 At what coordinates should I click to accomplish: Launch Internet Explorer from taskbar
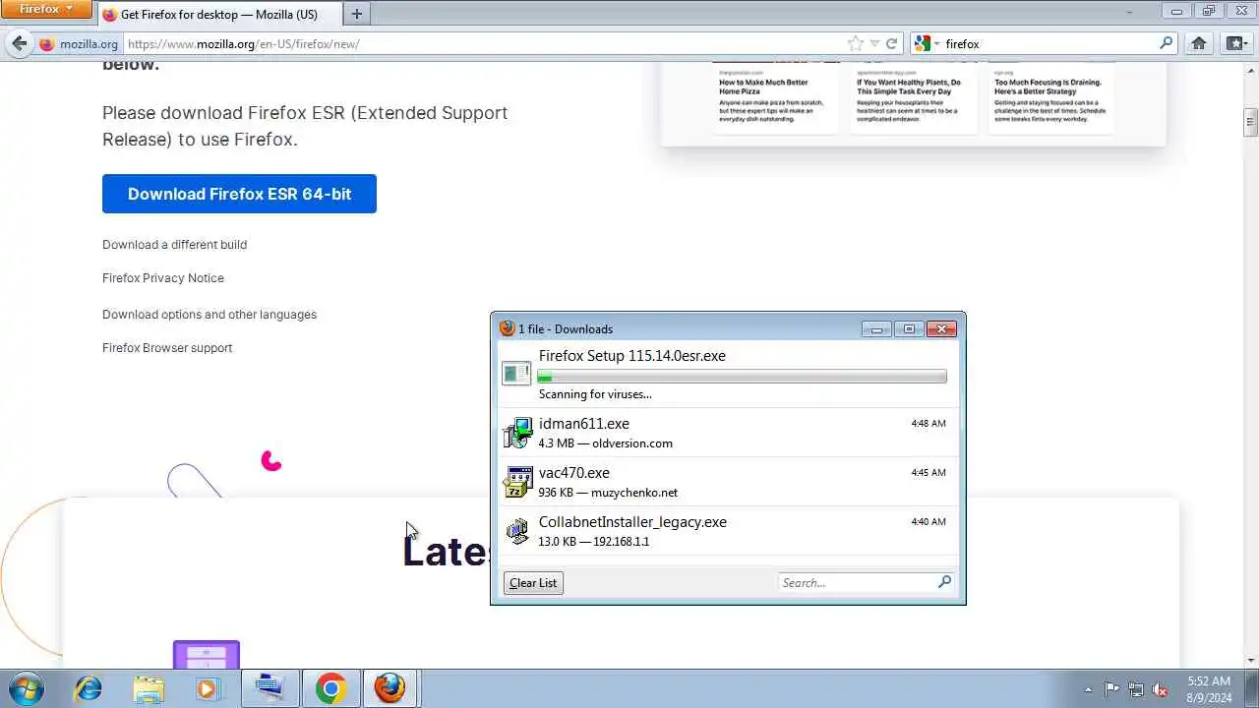[x=88, y=688]
